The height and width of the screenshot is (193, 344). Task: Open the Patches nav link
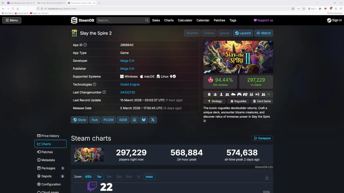point(219,20)
